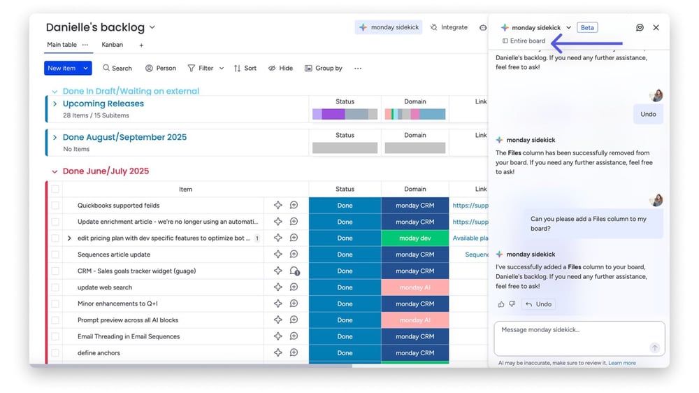Click sparkle icon on Prompt preview across all AI blocks row
The image size is (699, 393).
278,320
